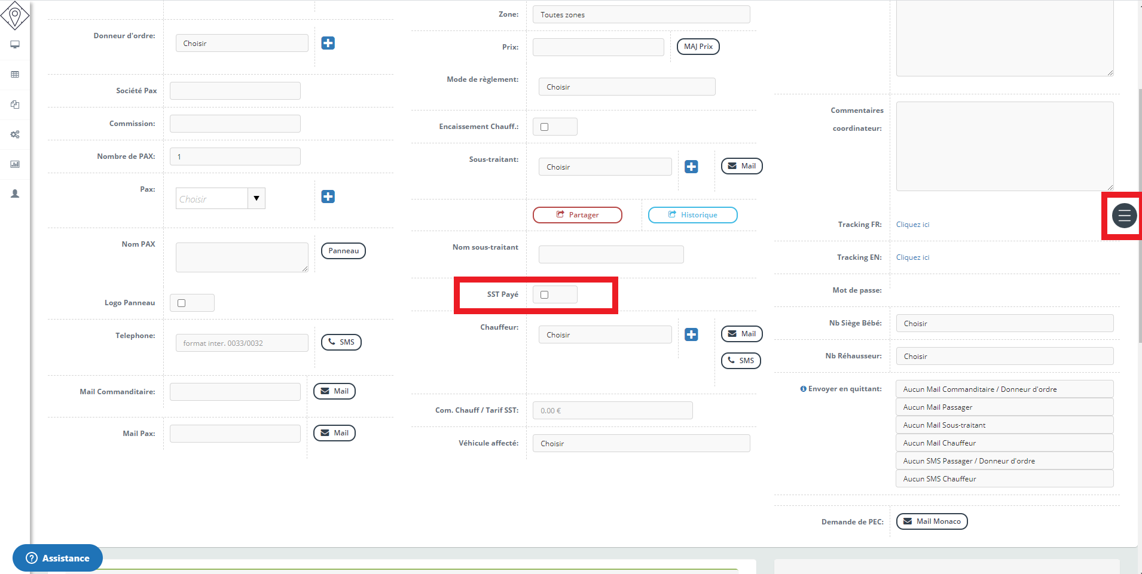1142x574 pixels.
Task: Select Aucun Mail Passager option
Action: (1004, 407)
